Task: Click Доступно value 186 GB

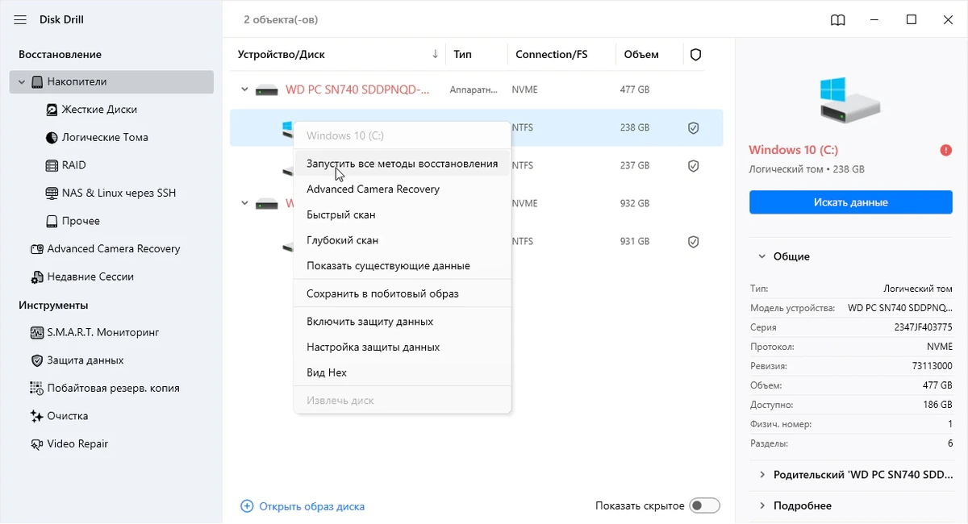Action: 938,405
